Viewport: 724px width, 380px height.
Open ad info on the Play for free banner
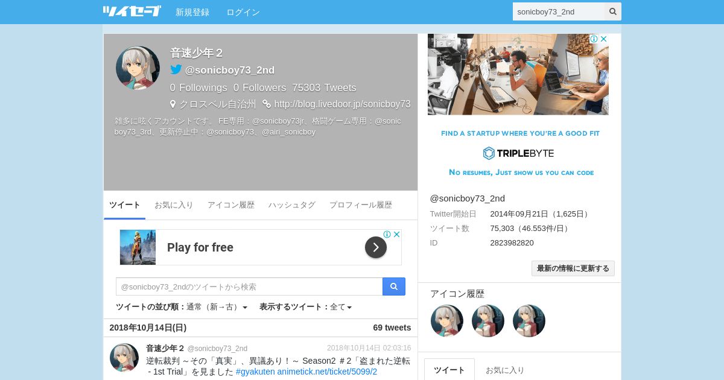[x=388, y=234]
